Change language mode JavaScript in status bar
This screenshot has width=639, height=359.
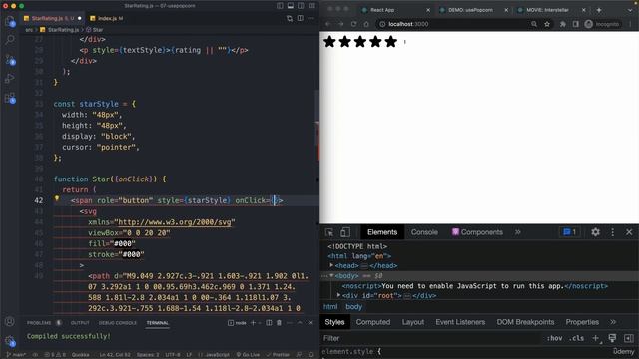(217, 355)
